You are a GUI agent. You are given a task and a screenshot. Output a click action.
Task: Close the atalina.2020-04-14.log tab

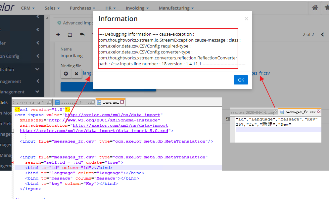[x=275, y=112]
